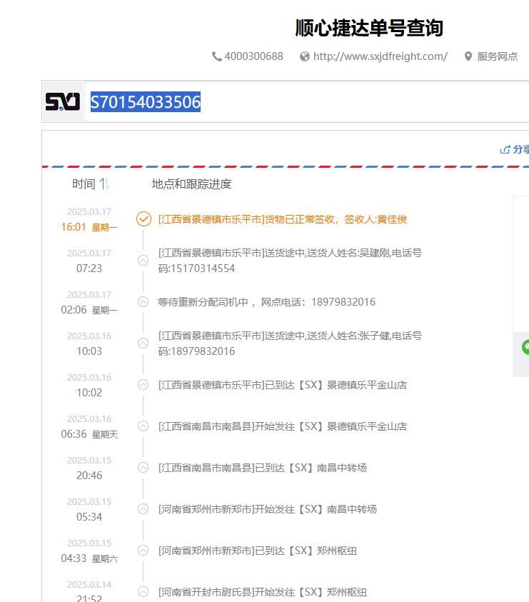
Task: Click entry 已到达 南昌中转场
Action: 263,468
